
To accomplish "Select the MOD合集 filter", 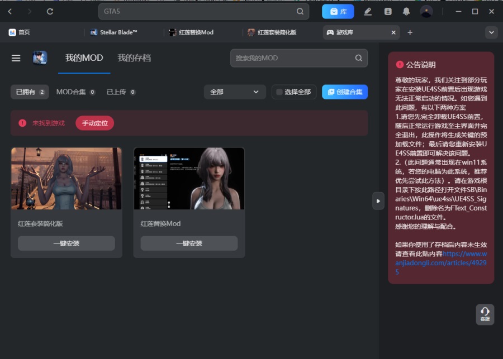I will coord(75,92).
